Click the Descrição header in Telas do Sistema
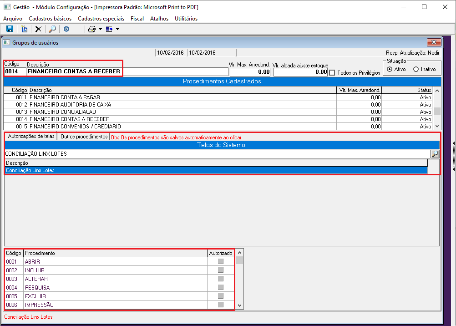The image size is (456, 326). click(x=216, y=163)
